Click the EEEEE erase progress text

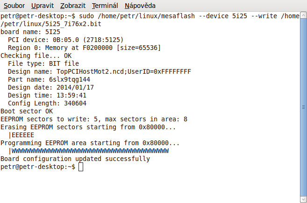21,135
